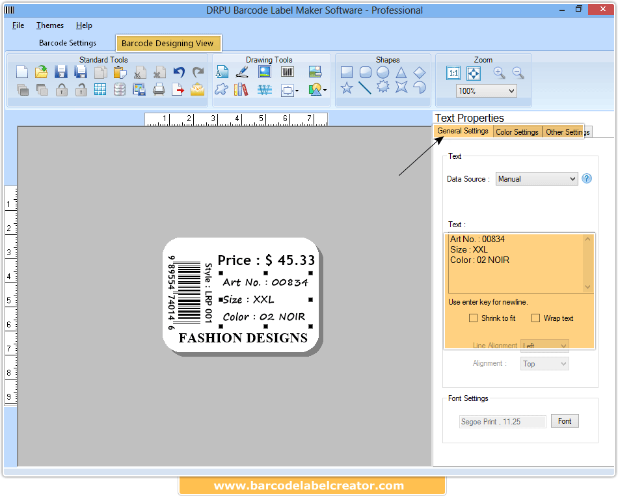Draw a starburst shape
This screenshot has height=496, width=618.
[383, 87]
